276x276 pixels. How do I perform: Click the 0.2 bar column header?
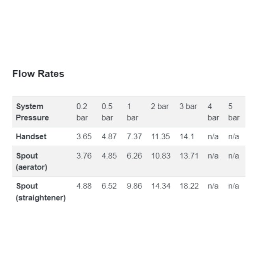tap(82, 112)
